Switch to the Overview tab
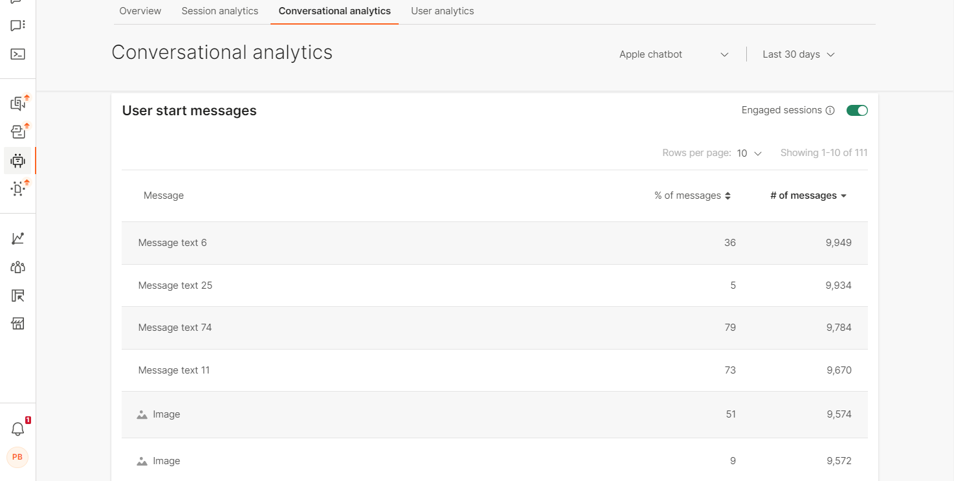The width and height of the screenshot is (954, 481). [140, 11]
